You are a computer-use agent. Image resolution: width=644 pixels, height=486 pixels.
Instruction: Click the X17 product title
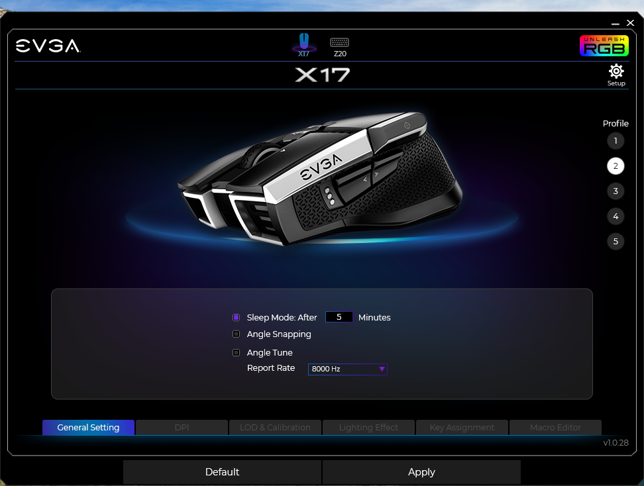(x=323, y=75)
